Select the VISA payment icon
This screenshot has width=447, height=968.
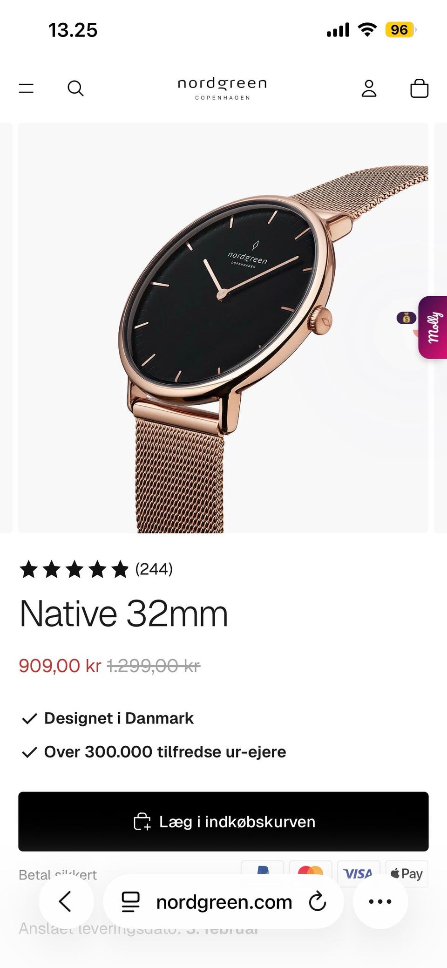pyautogui.click(x=358, y=873)
